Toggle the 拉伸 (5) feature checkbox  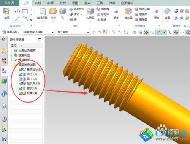20,93
